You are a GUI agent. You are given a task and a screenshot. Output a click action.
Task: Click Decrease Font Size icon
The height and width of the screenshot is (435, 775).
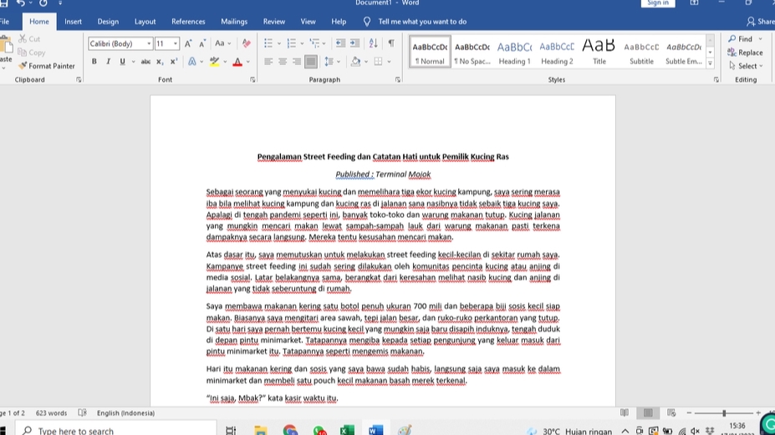202,43
